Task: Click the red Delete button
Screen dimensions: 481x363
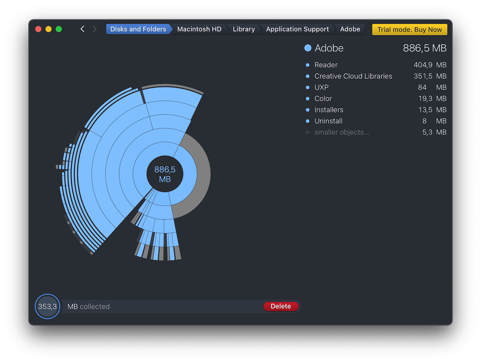Action: tap(281, 306)
